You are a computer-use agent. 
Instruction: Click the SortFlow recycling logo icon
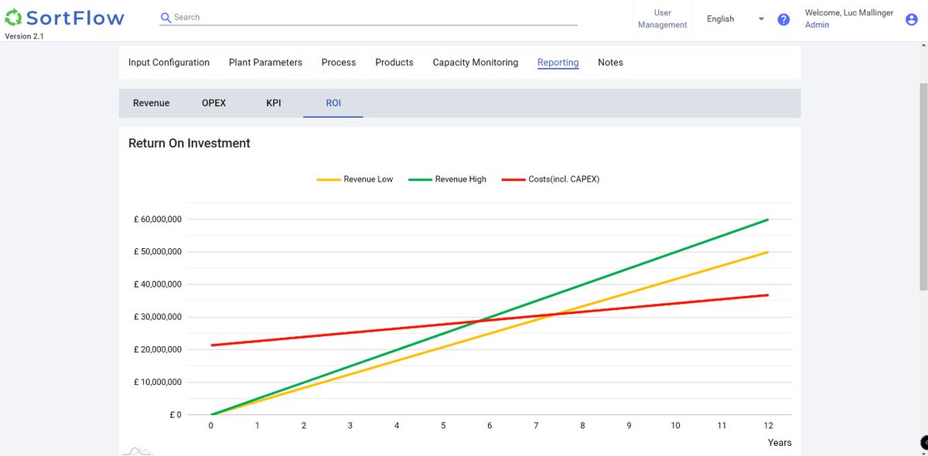[13, 15]
